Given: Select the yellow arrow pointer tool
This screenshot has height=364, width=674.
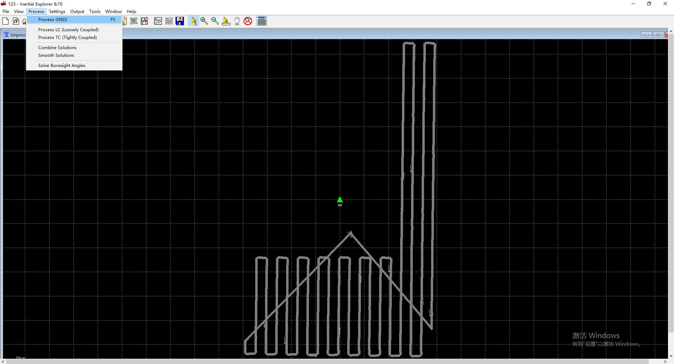Looking at the screenshot, I should [193, 21].
